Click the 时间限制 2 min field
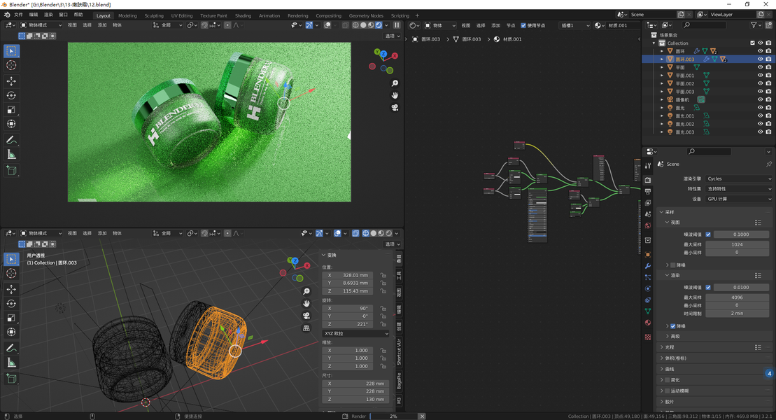The height and width of the screenshot is (420, 776). tap(737, 313)
